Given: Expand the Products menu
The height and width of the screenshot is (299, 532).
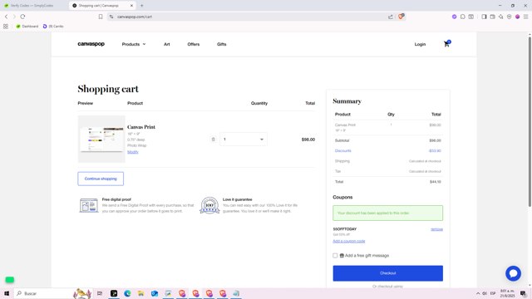Looking at the screenshot, I should [x=134, y=44].
